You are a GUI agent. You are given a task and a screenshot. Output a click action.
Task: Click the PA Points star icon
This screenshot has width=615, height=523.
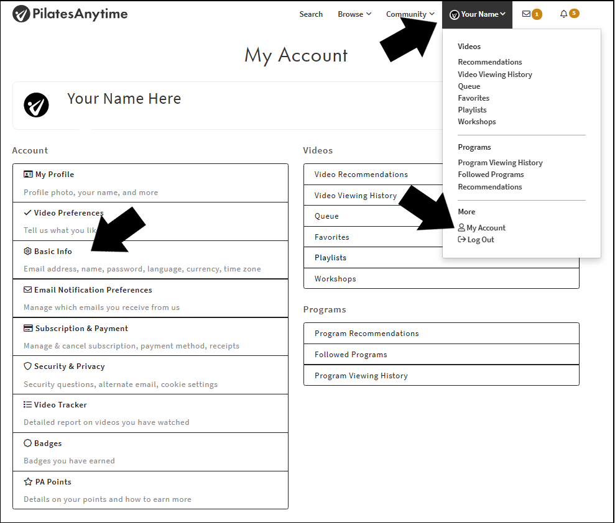click(x=28, y=481)
